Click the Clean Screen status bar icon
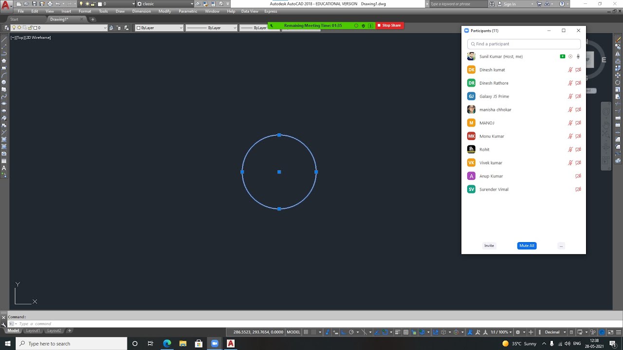The width and height of the screenshot is (623, 350). [610, 332]
